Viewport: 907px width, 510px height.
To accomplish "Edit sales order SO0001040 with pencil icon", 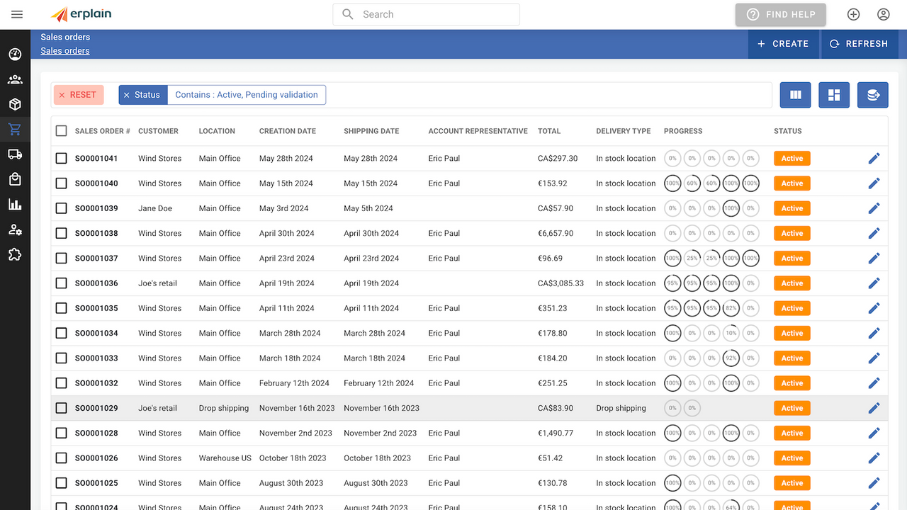I will tap(874, 183).
